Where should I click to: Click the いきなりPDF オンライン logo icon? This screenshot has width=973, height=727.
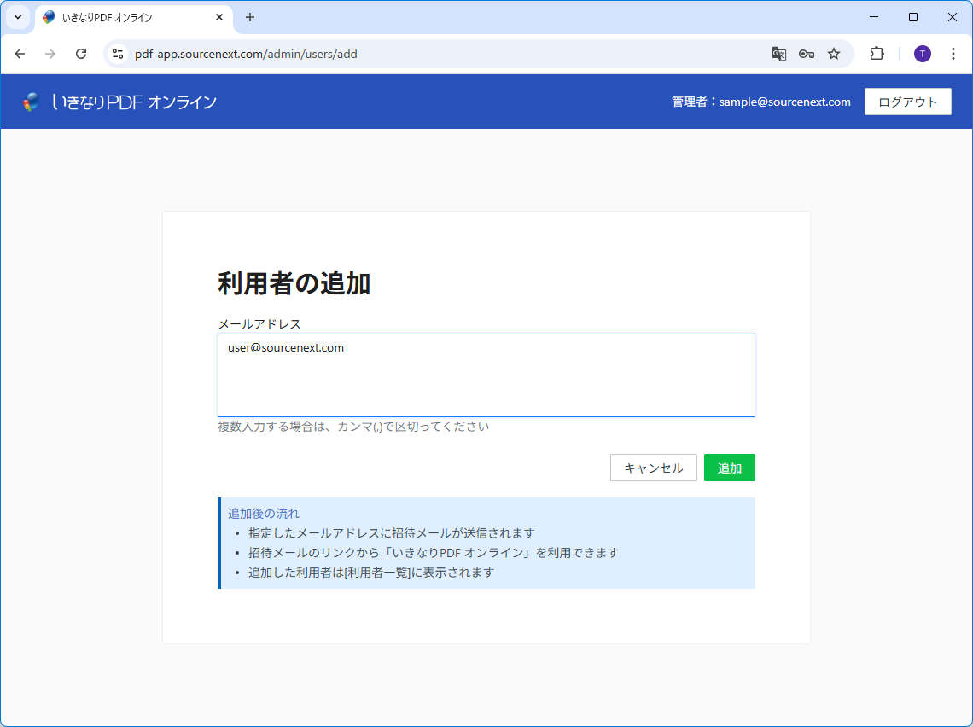[32, 102]
